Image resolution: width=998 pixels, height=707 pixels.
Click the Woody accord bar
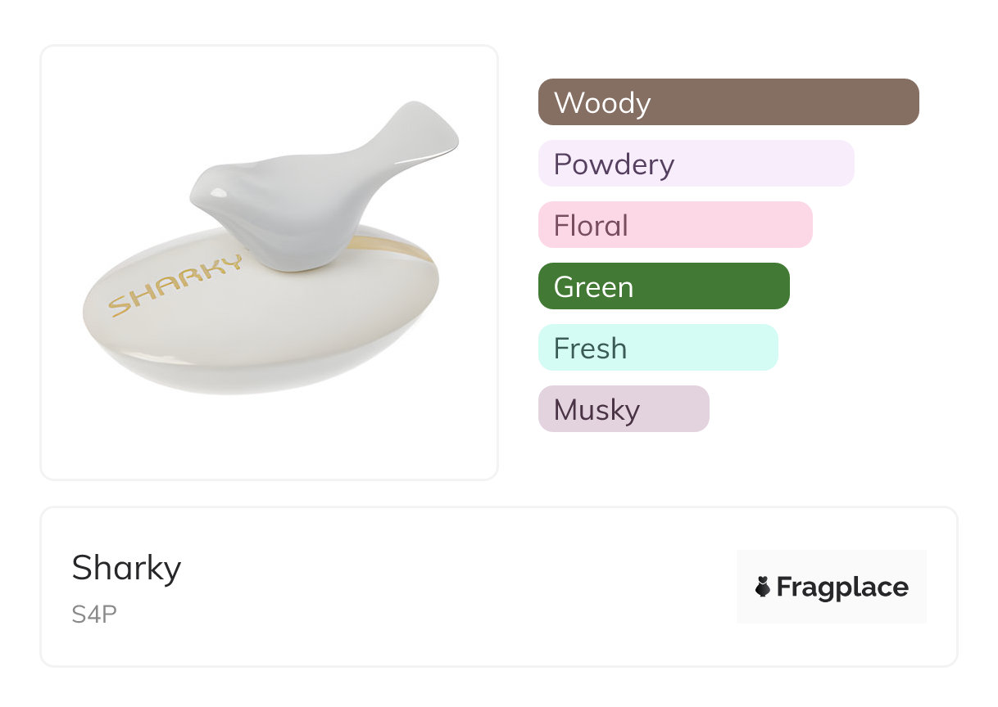728,102
